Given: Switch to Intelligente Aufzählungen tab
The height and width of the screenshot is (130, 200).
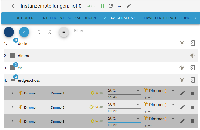Looking at the screenshot, I should click(69, 18).
